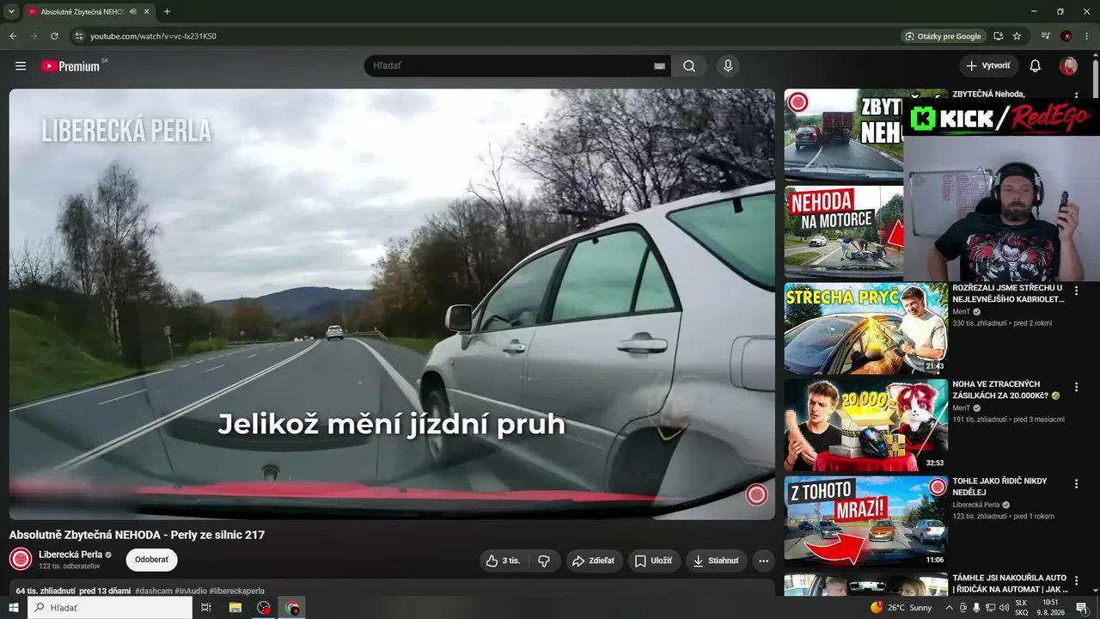Open Chrome media controls icon
1100x619 pixels.
(1046, 36)
